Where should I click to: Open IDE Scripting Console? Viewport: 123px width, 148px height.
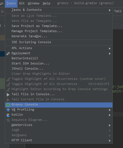[59, 42]
